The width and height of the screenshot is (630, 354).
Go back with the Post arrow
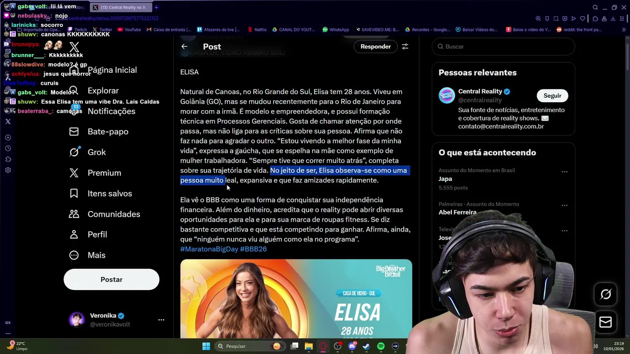click(x=184, y=47)
